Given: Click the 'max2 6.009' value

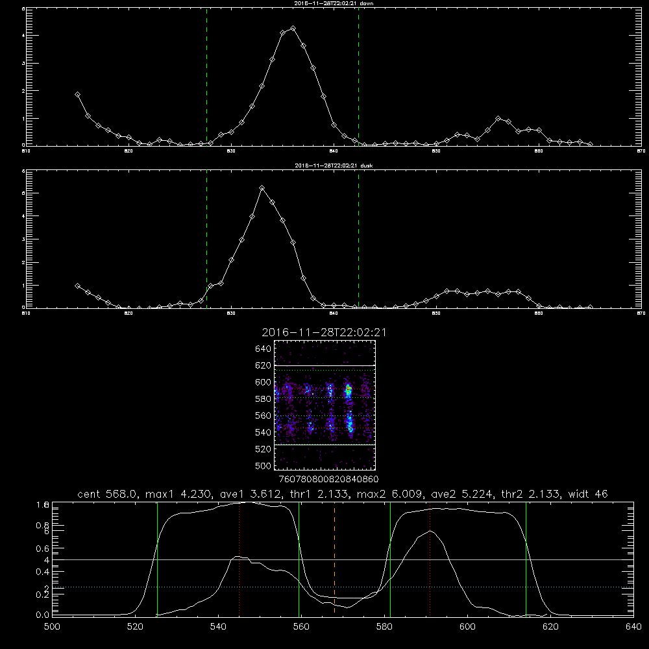Looking at the screenshot, I should tap(389, 494).
